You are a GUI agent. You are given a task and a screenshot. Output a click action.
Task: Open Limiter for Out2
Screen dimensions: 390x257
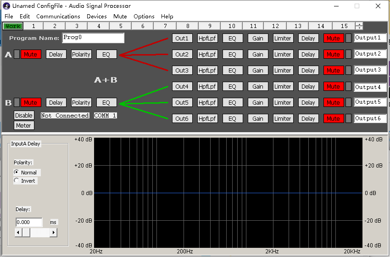coord(283,54)
